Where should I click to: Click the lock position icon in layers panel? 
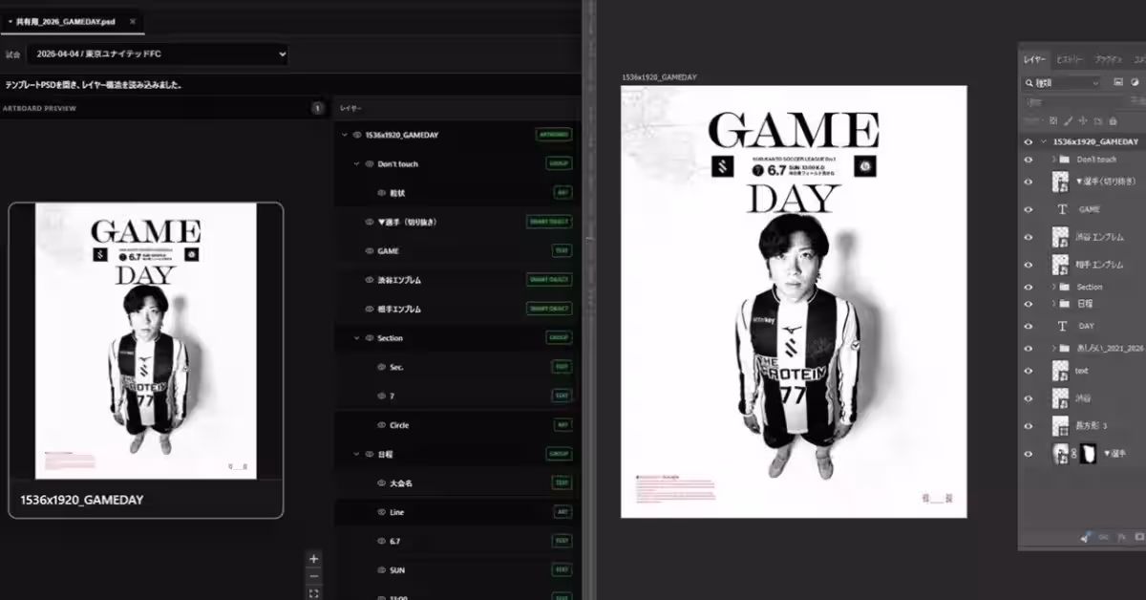(x=1083, y=121)
